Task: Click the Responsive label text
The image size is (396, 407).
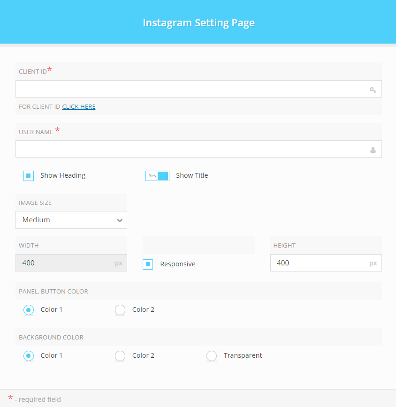Action: pyautogui.click(x=178, y=264)
